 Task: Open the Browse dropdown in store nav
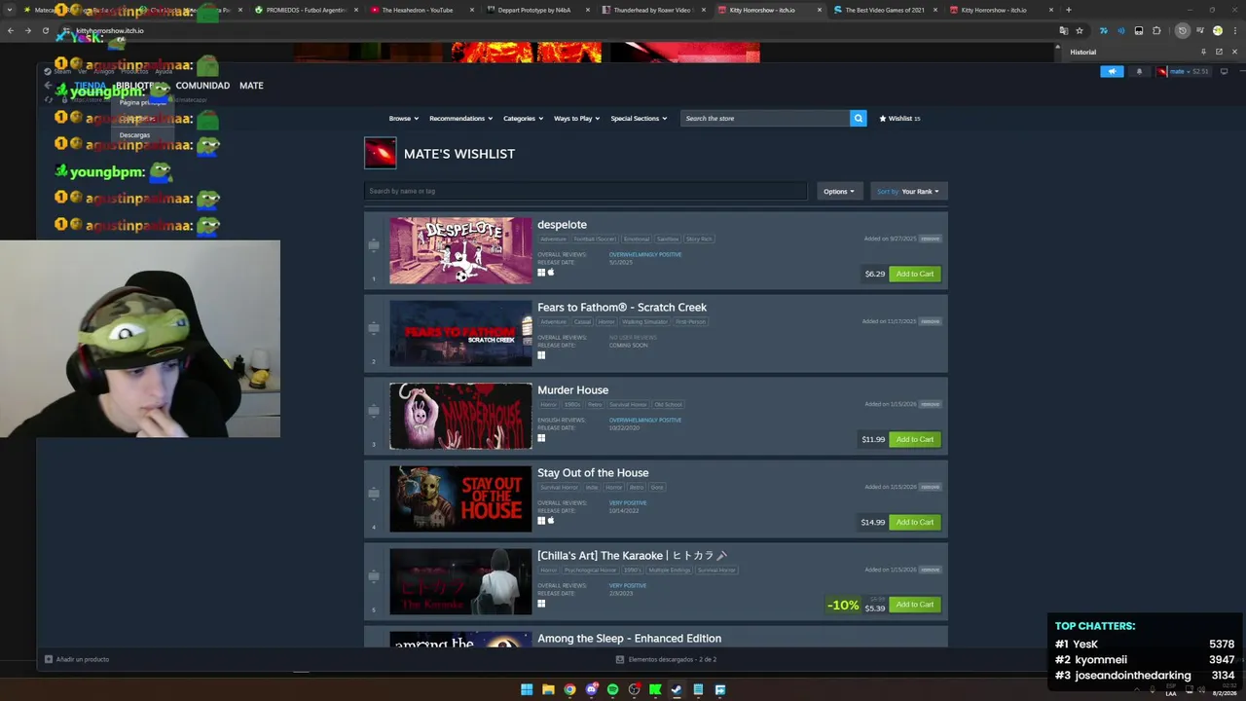coord(404,118)
